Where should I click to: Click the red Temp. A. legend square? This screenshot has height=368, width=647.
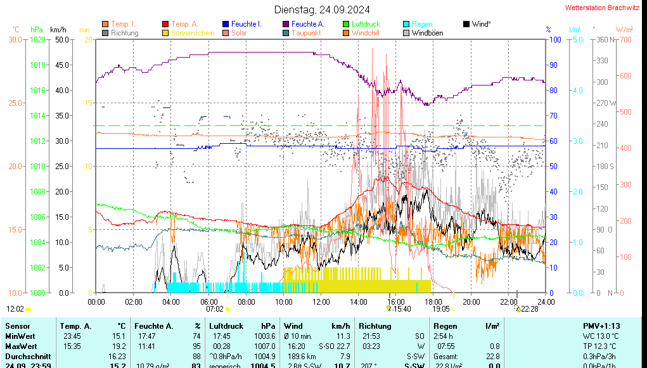166,24
